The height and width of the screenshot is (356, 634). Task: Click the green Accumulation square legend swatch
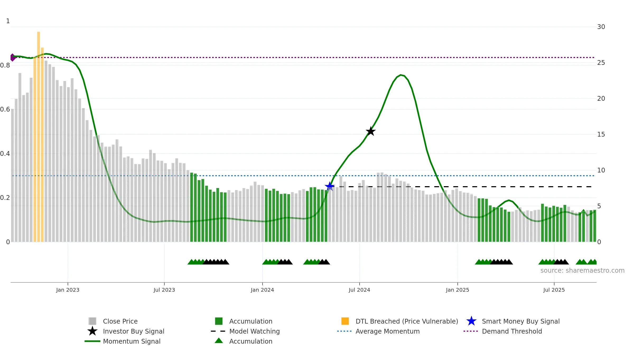[219, 321]
